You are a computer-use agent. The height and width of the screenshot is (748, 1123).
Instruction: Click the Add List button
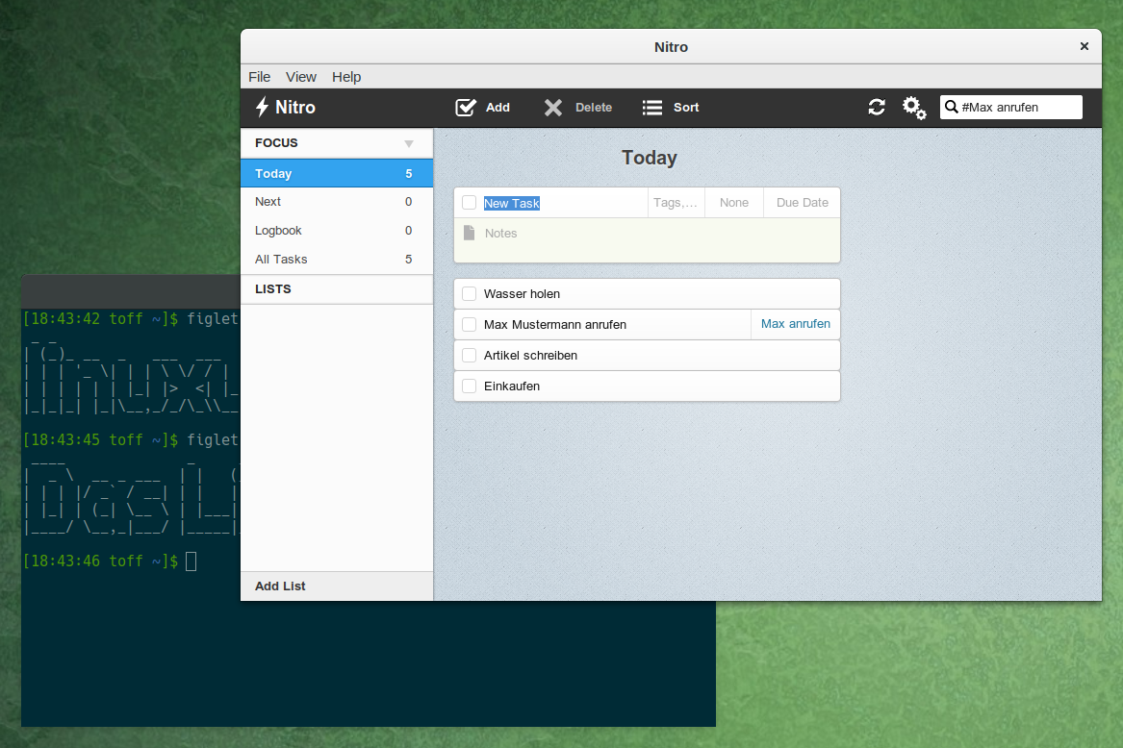coord(337,586)
